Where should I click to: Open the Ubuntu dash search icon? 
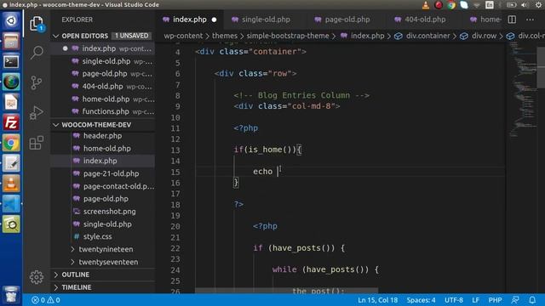click(11, 20)
